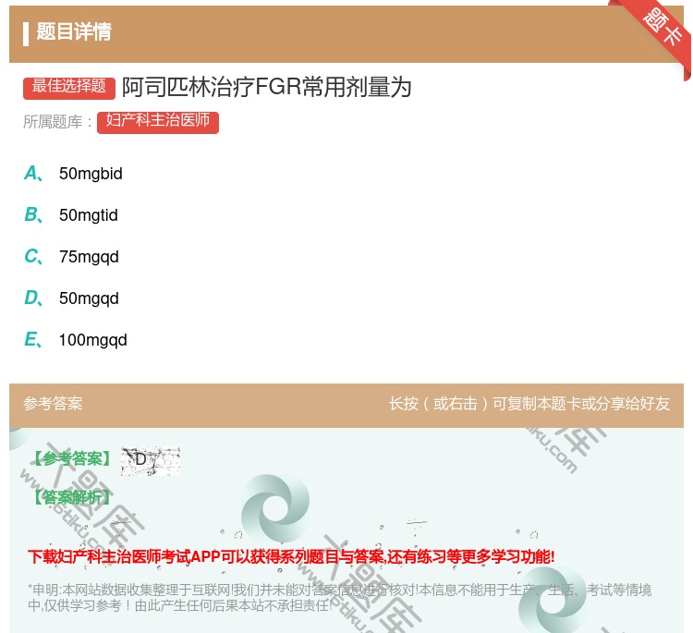Click the green 【答案解析】 label
This screenshot has width=693, height=633.
pos(72,498)
